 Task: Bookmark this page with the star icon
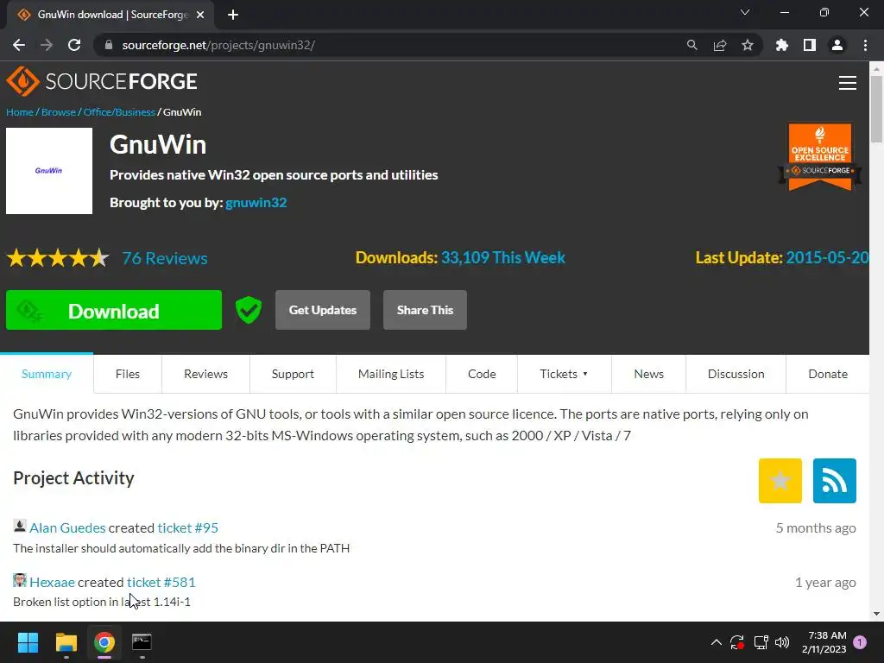coord(748,45)
